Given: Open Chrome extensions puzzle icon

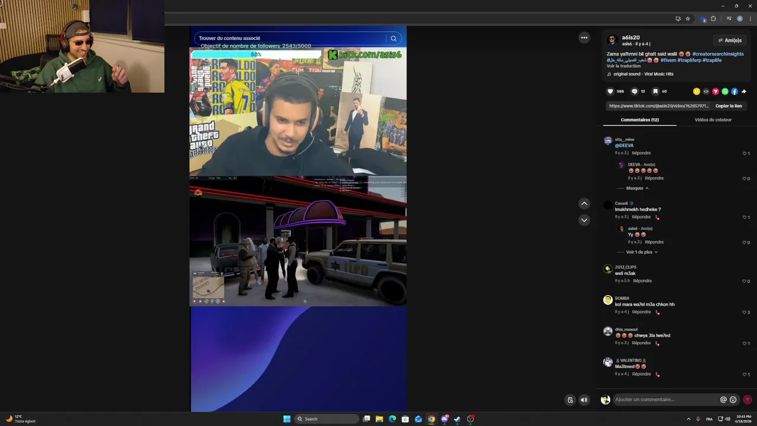Looking at the screenshot, I should click(x=713, y=19).
